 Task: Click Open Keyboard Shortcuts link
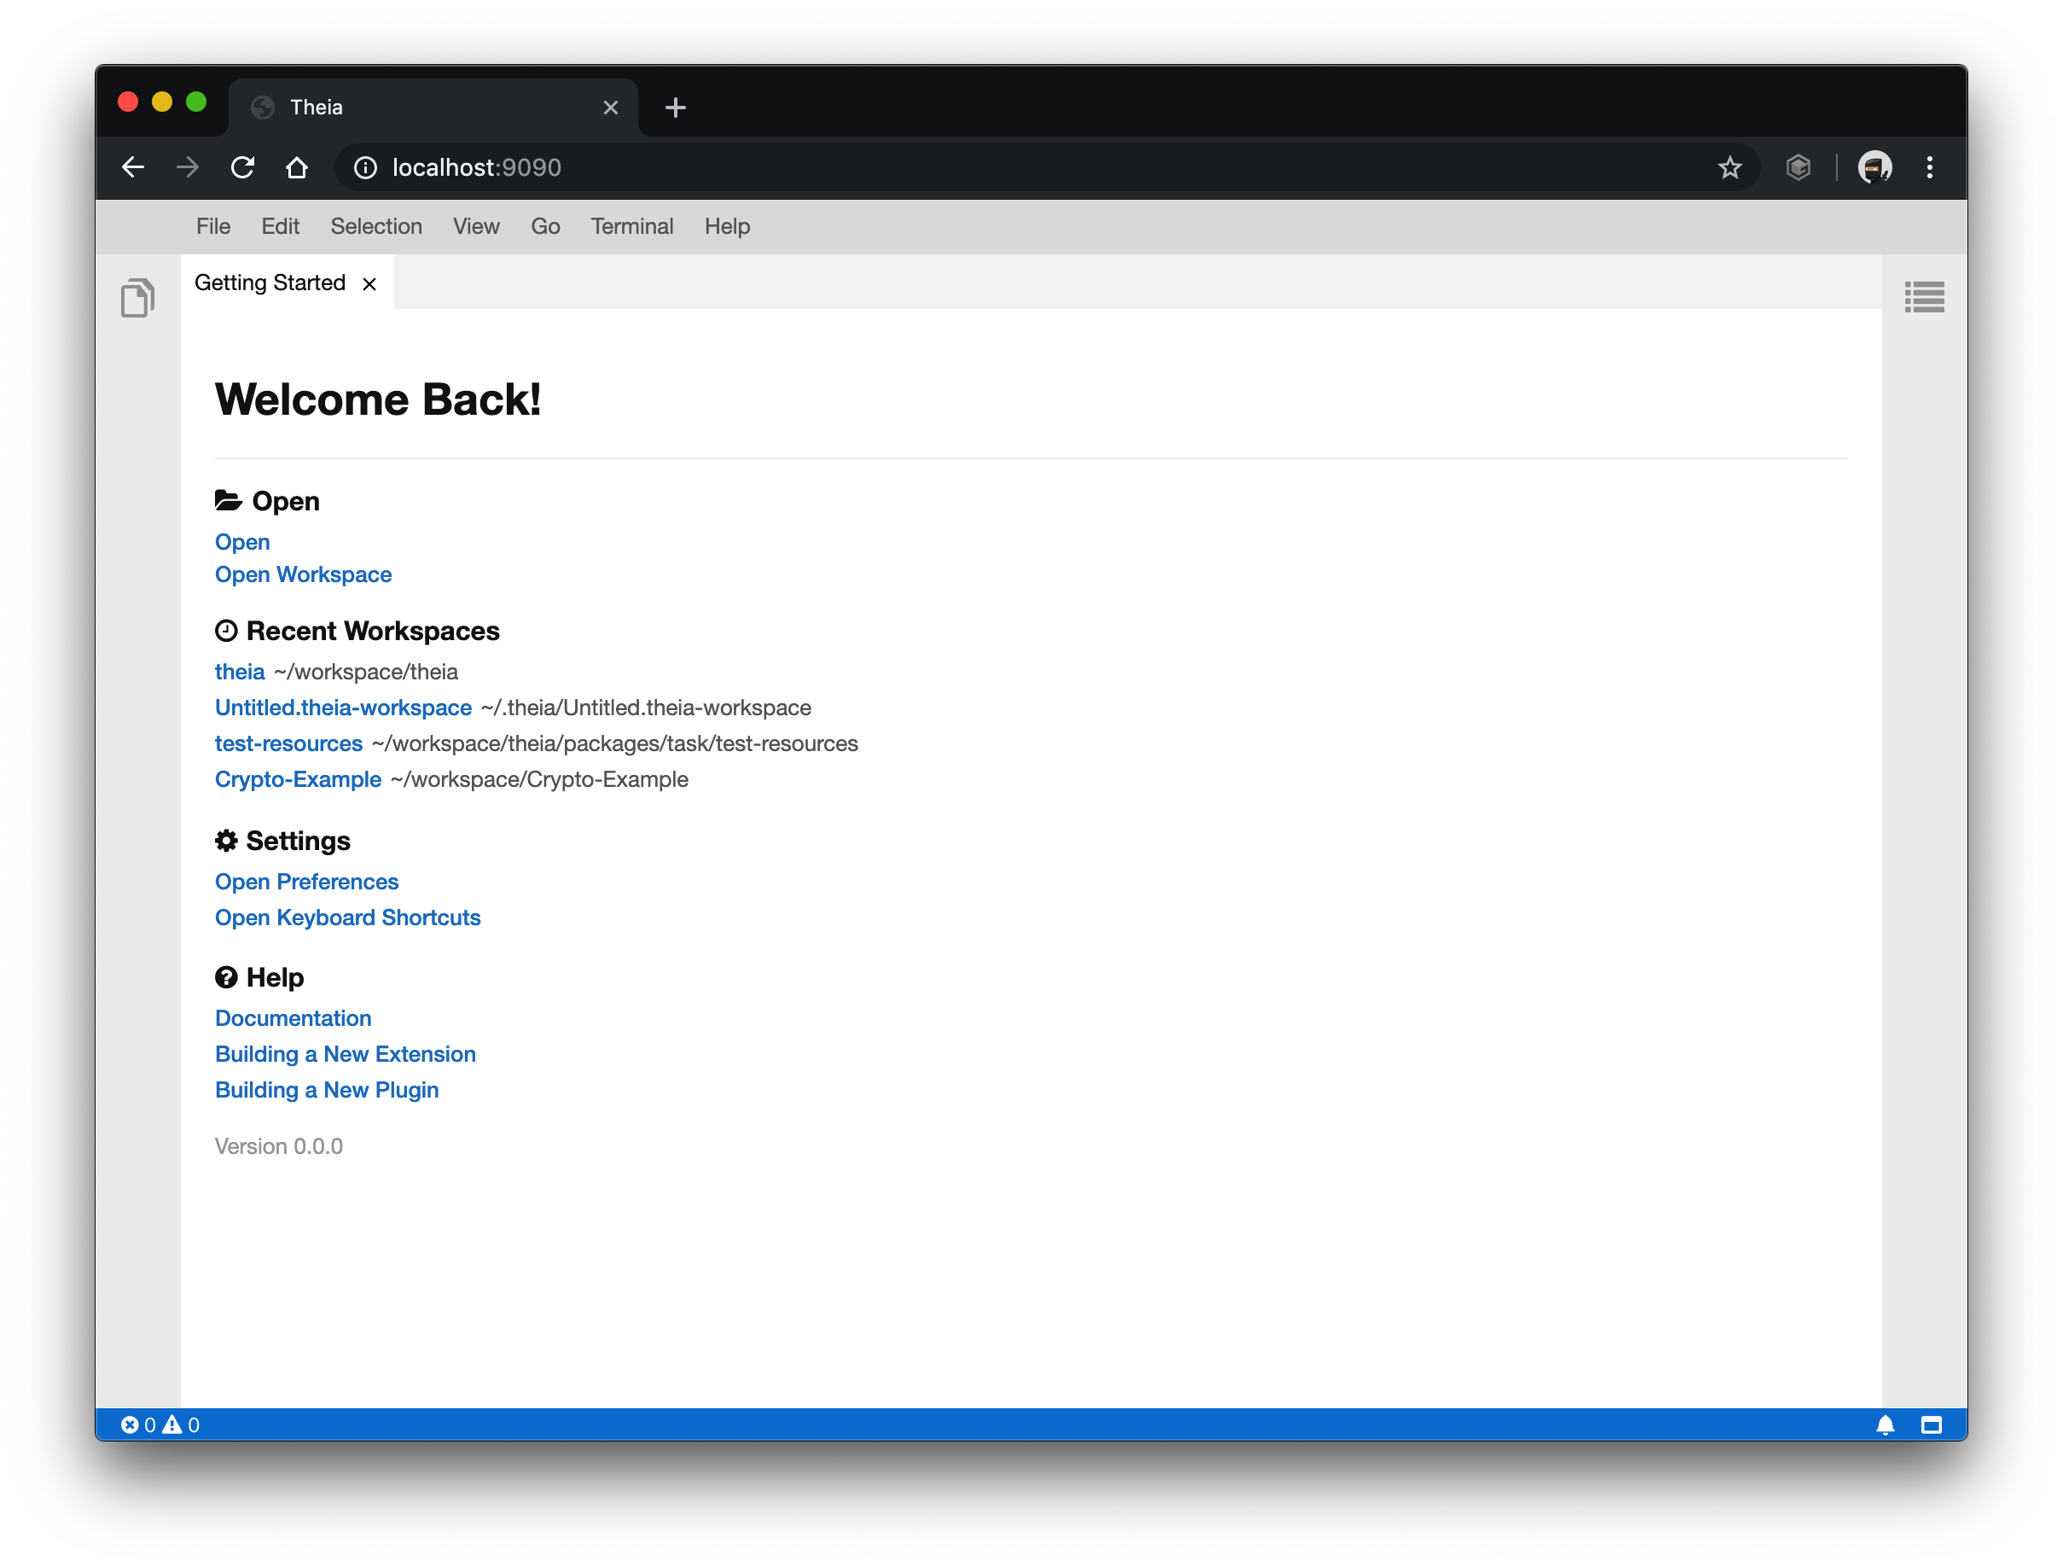(347, 917)
